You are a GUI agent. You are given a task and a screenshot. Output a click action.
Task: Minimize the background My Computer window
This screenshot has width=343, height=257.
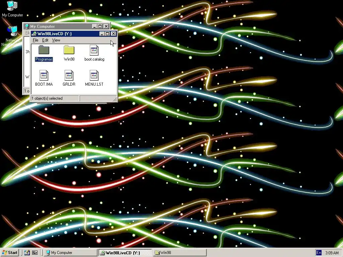tap(94, 26)
